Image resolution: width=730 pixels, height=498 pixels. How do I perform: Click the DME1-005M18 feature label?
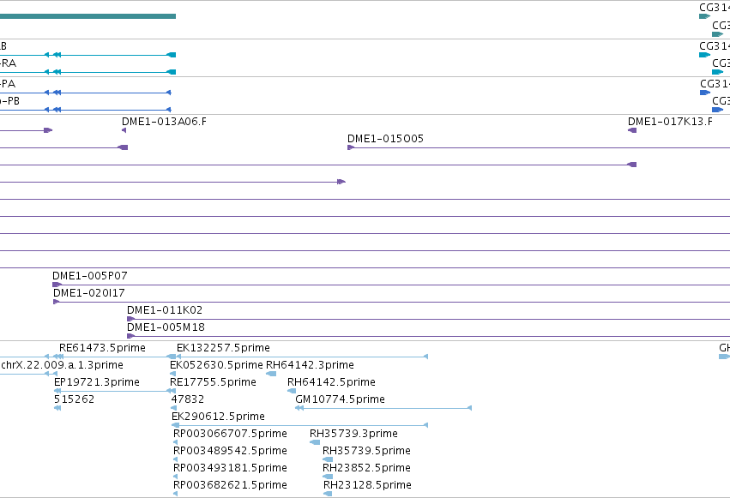pyautogui.click(x=166, y=327)
